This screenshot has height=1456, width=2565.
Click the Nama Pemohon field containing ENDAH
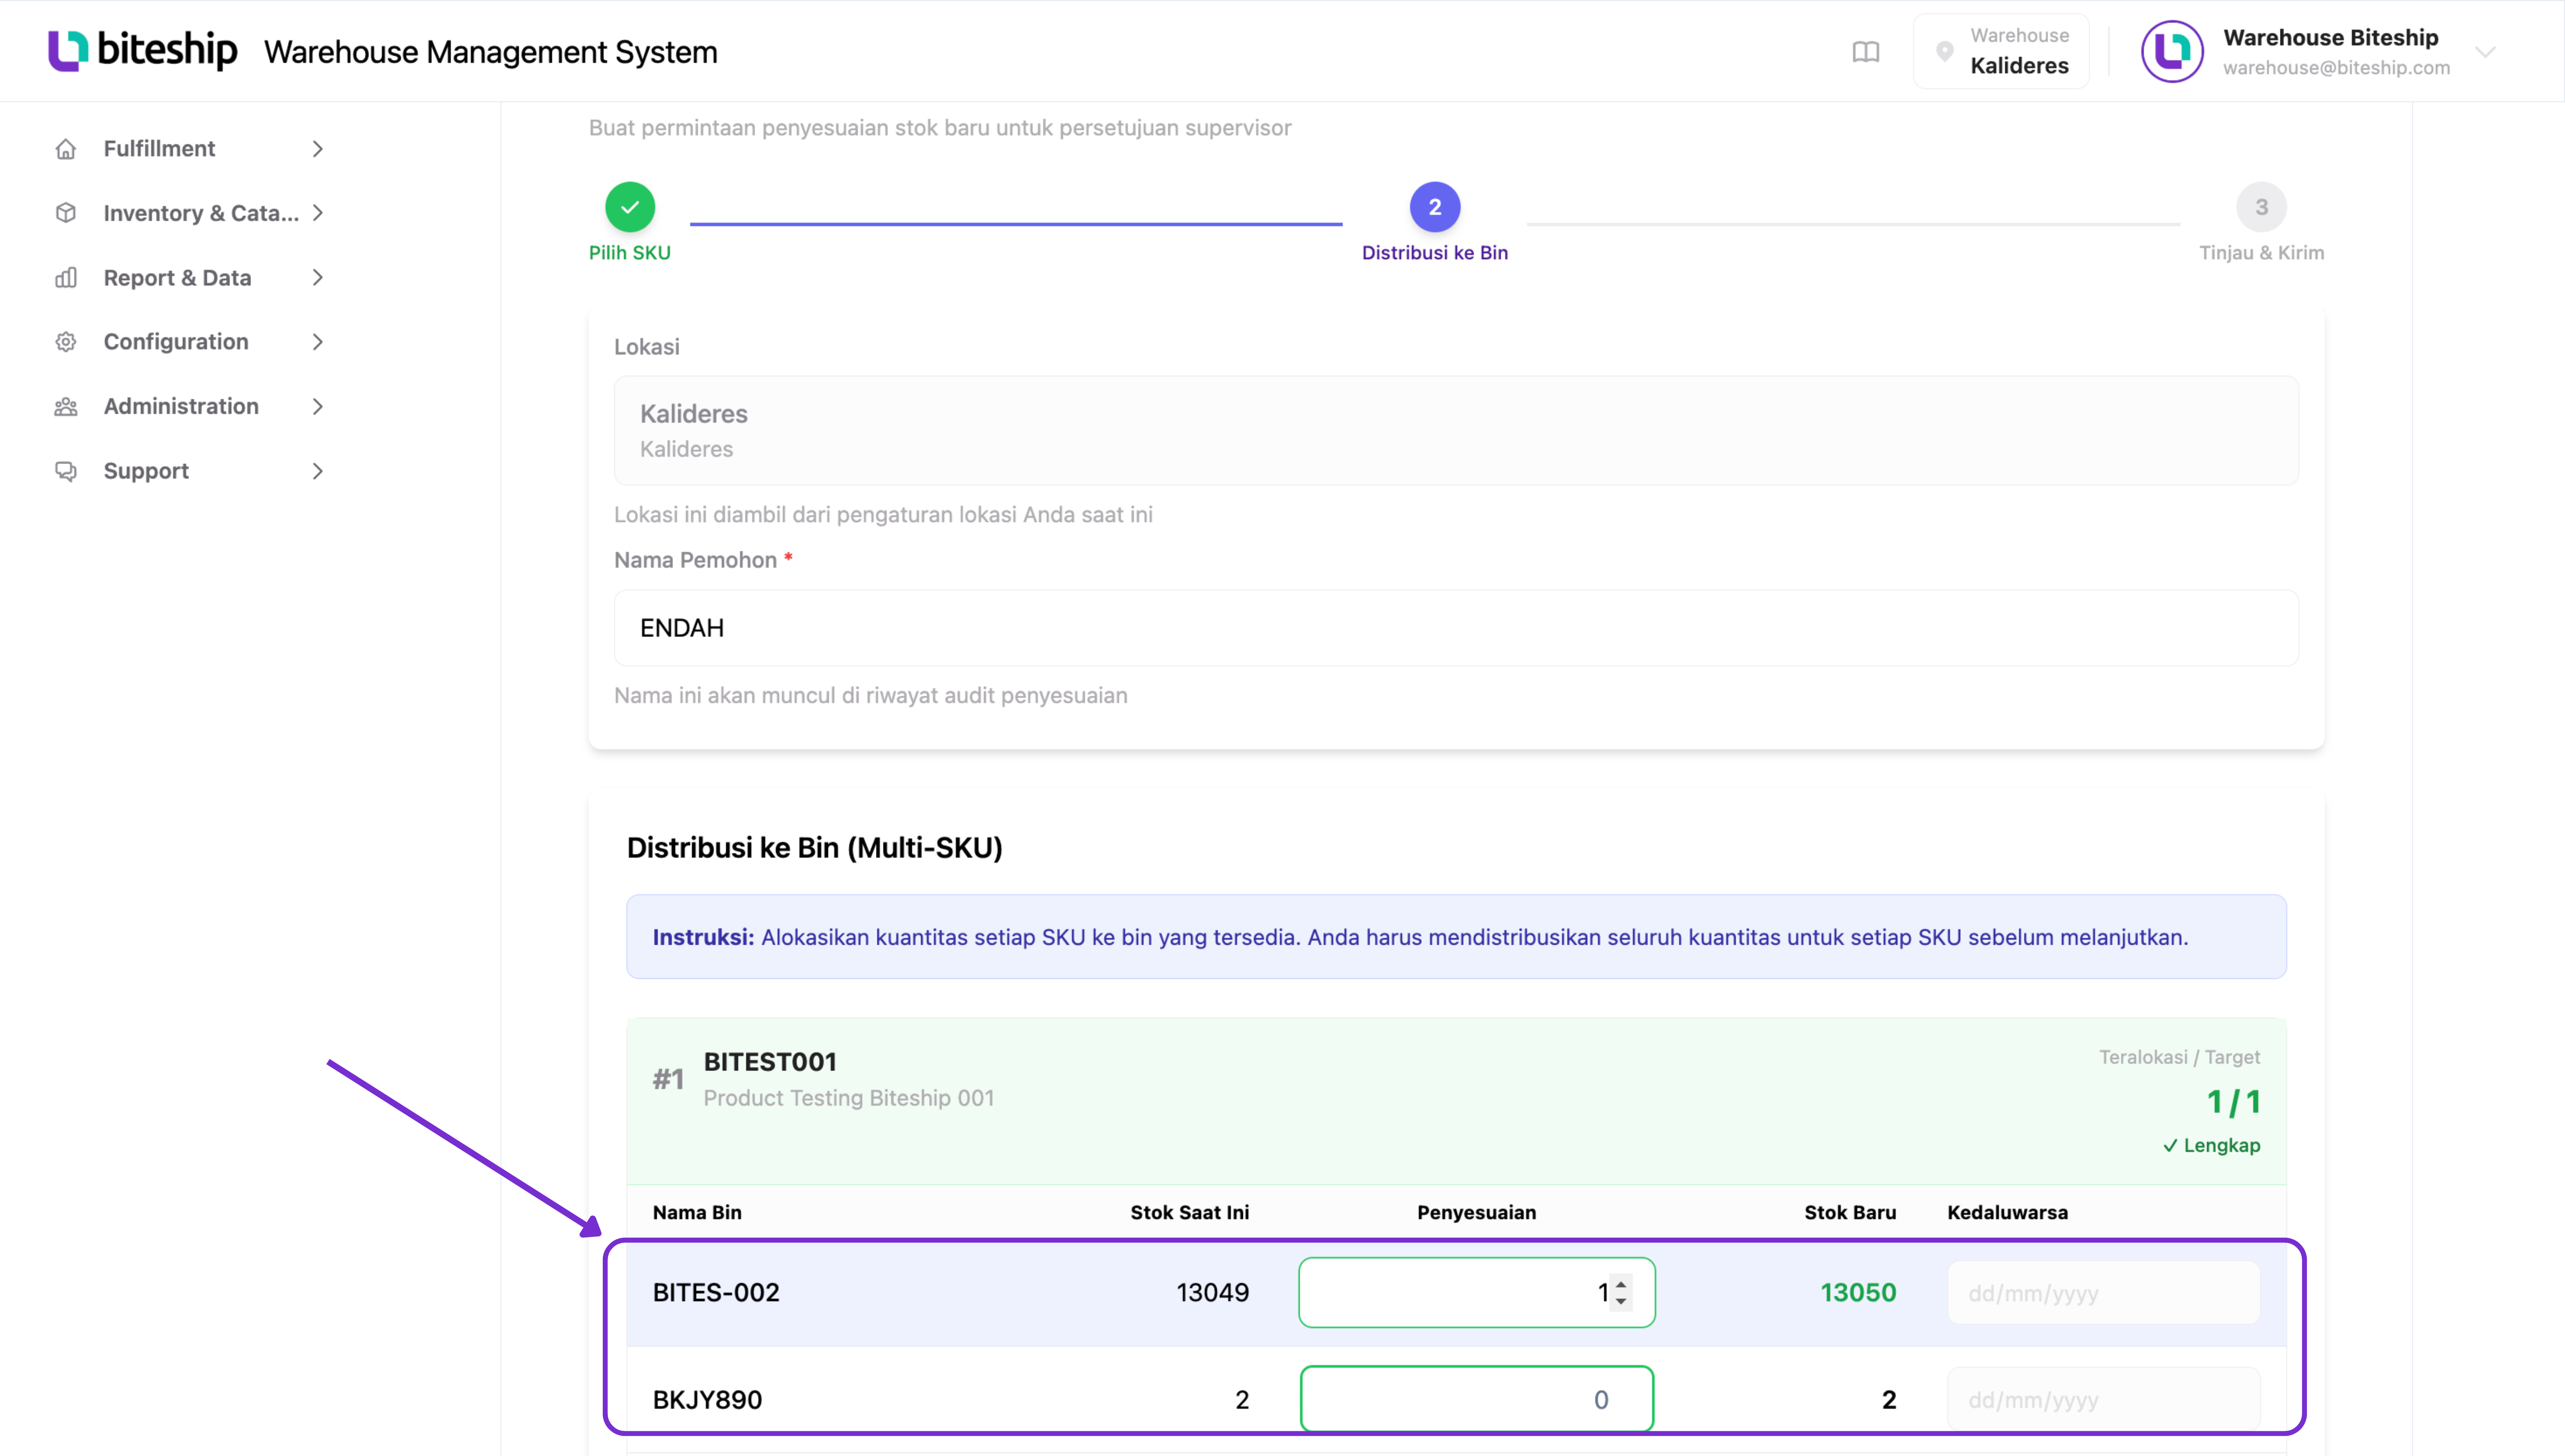point(1456,628)
